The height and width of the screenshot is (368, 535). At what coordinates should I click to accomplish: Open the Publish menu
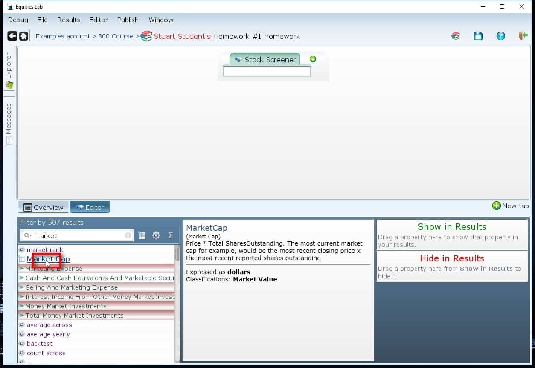point(128,20)
